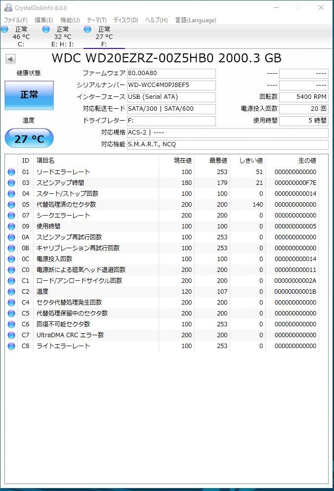Click the drive letter field F:
Screen dimensions: 334x491
(171, 121)
